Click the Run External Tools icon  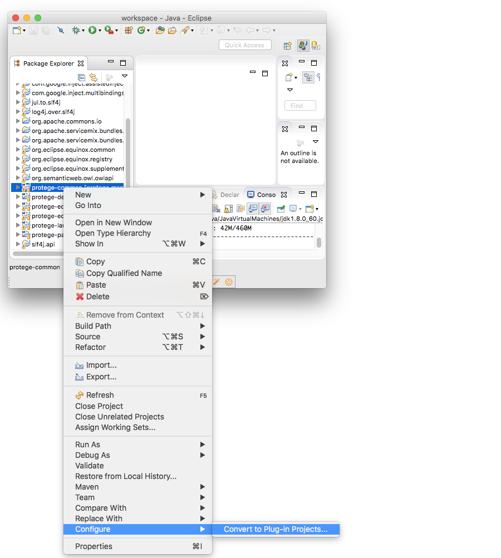click(x=109, y=30)
